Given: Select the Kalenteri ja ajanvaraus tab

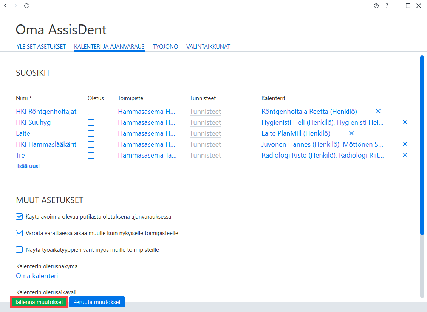Looking at the screenshot, I should click(x=109, y=47).
